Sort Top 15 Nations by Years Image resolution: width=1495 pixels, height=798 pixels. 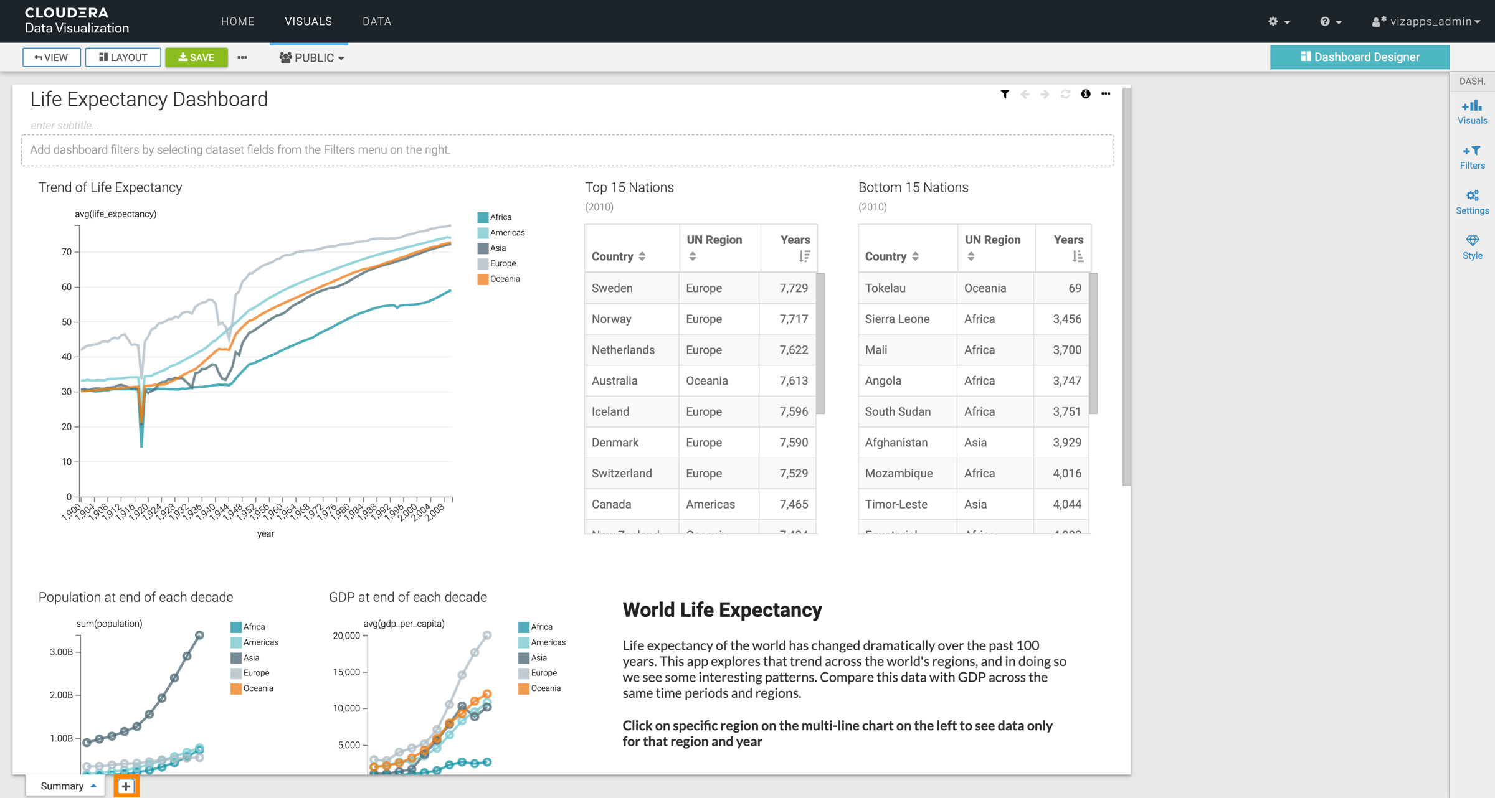(x=804, y=256)
